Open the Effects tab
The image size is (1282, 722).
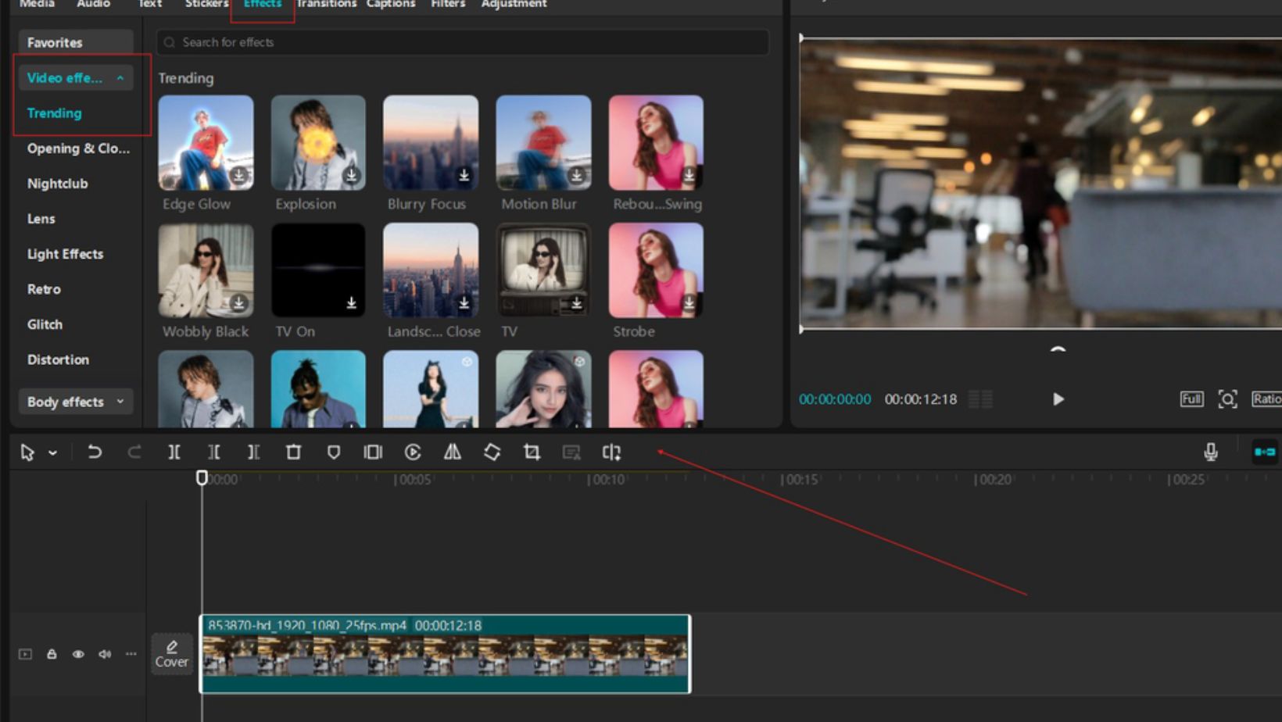tap(263, 5)
